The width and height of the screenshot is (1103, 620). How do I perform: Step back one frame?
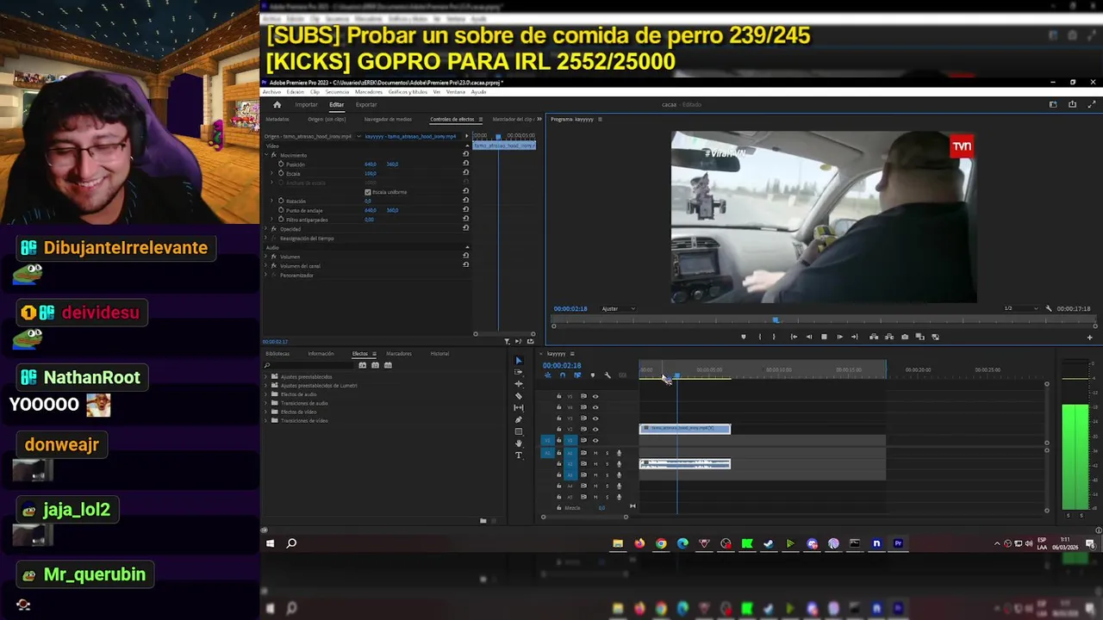[x=808, y=337]
